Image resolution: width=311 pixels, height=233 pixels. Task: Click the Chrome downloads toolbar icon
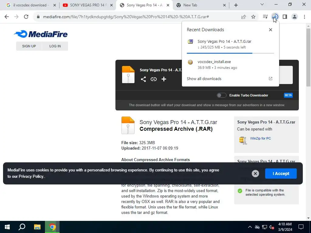(275, 17)
